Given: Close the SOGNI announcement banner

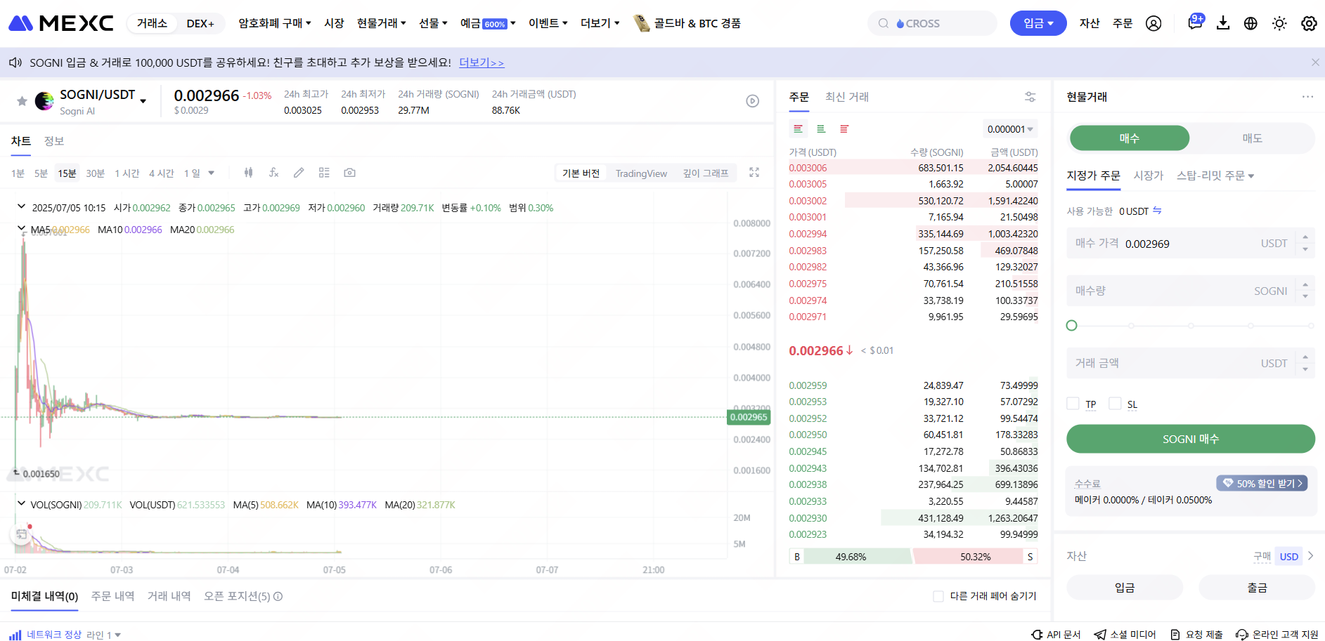Looking at the screenshot, I should click(1315, 62).
